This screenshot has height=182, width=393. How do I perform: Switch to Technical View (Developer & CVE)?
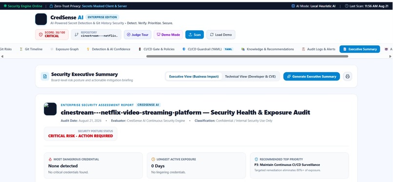click(250, 77)
